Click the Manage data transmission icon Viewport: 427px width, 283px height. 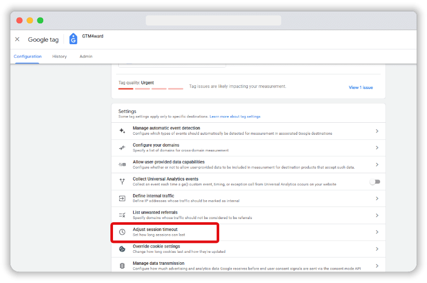coord(122,266)
